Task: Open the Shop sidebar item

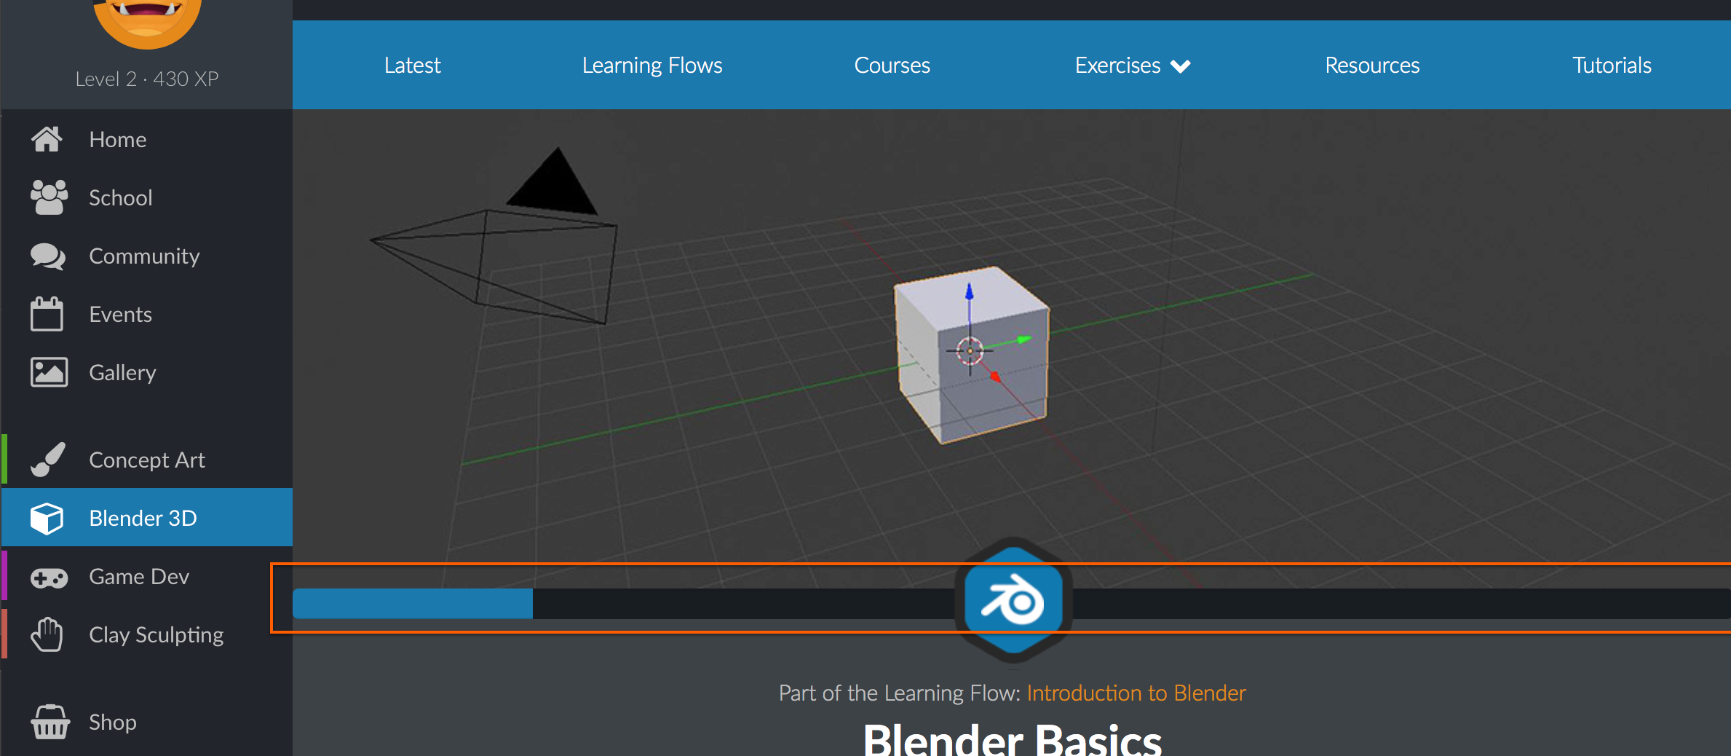Action: point(147,722)
